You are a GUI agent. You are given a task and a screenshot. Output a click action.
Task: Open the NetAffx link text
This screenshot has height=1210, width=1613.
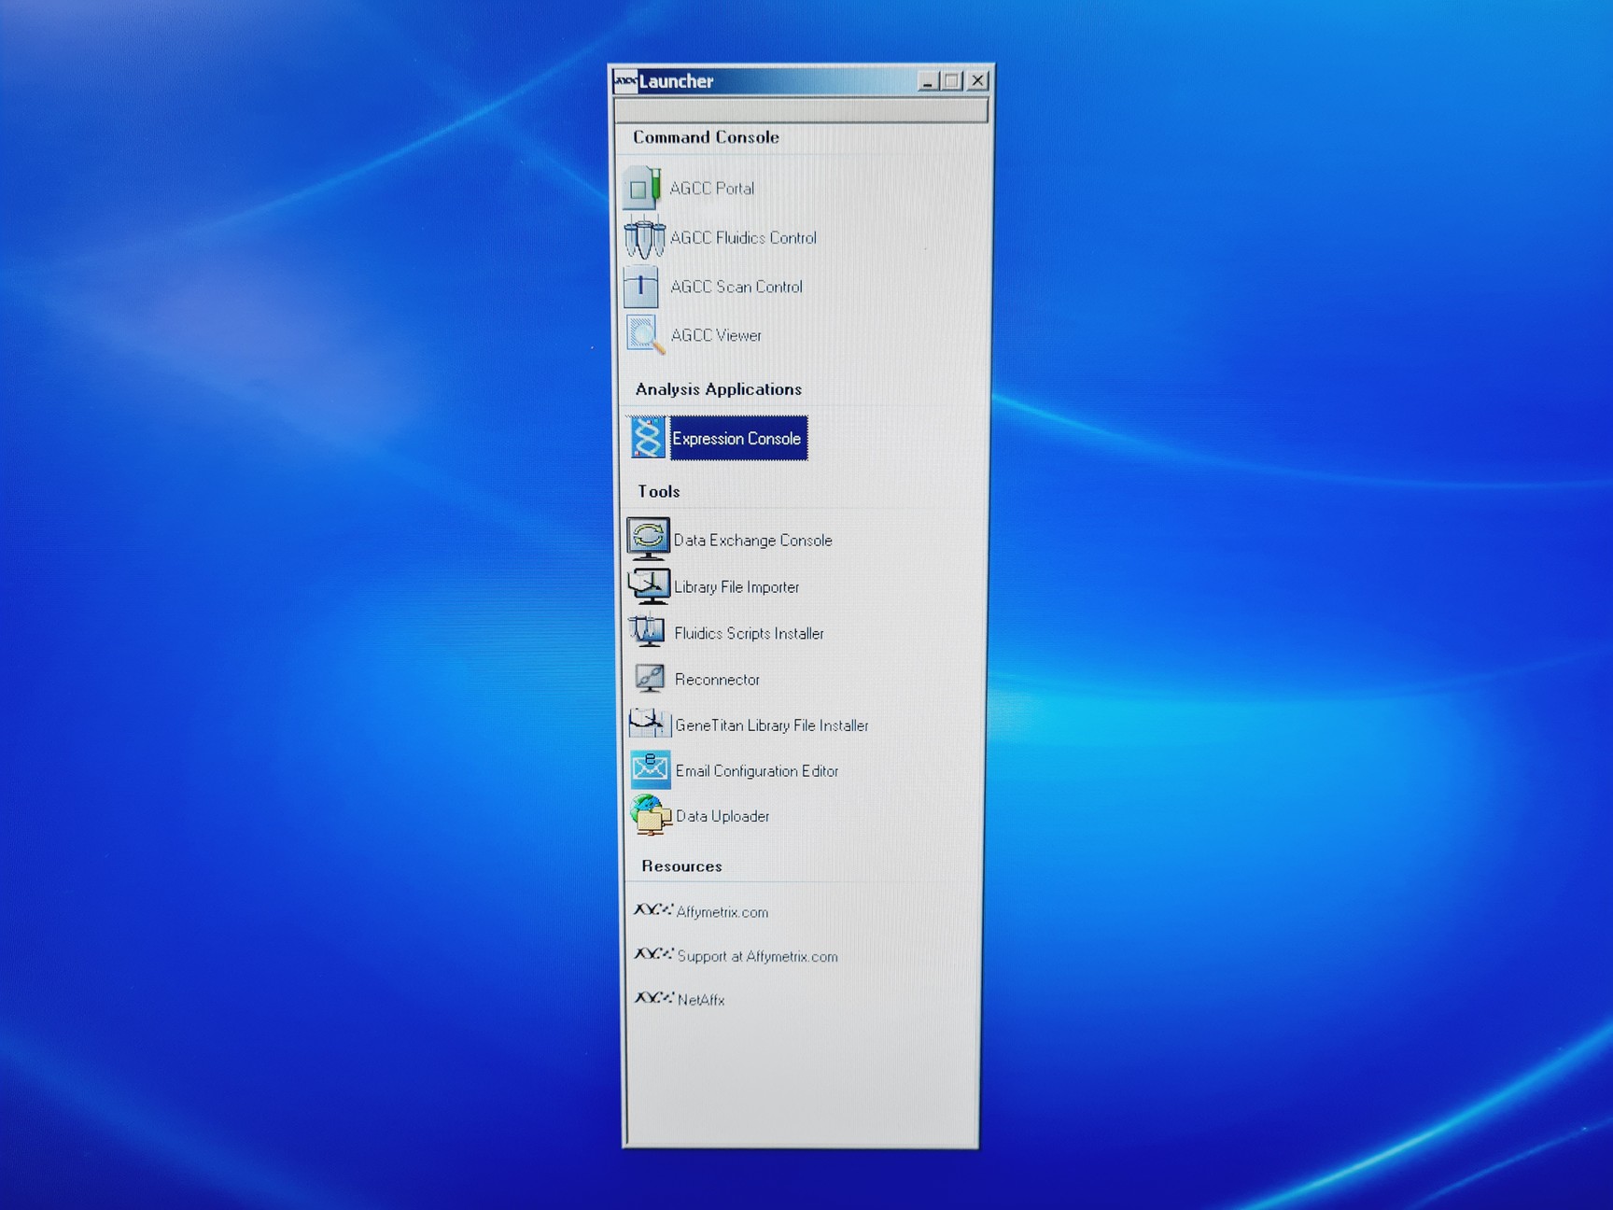[x=701, y=1000]
